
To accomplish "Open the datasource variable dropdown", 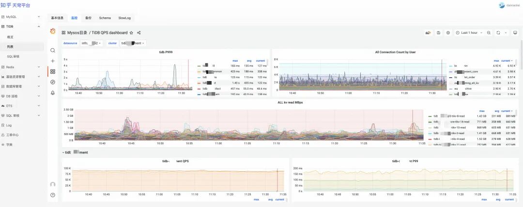I will click(x=91, y=43).
